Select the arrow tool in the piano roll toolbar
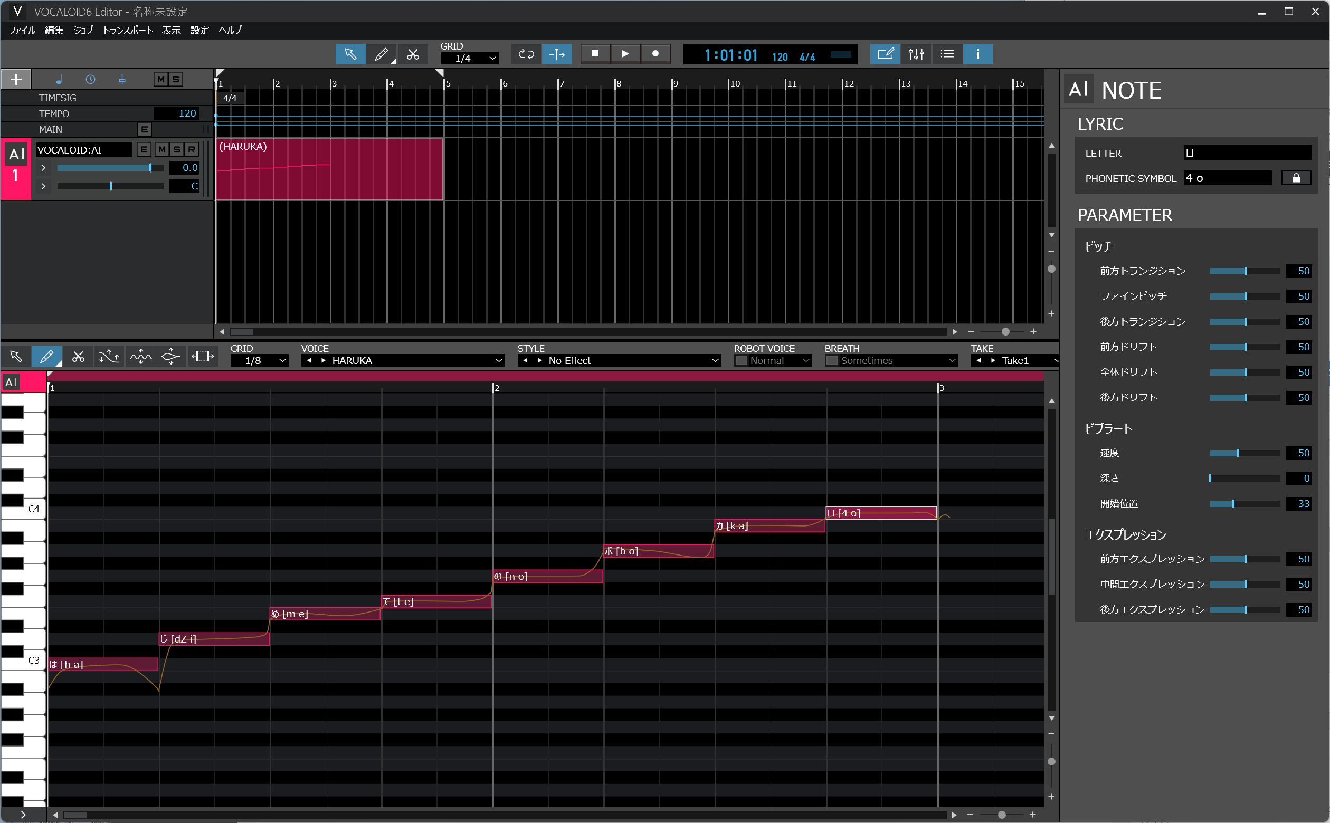 [16, 357]
